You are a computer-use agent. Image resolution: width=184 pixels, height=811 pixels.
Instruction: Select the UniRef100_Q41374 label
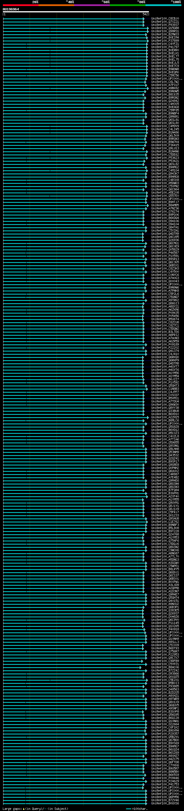click(x=165, y=351)
